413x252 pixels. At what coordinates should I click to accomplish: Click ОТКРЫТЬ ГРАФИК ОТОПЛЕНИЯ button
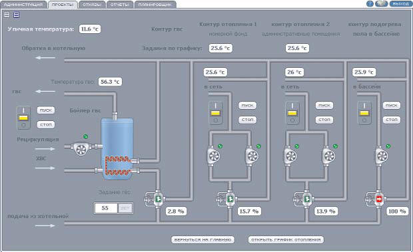[286, 239]
